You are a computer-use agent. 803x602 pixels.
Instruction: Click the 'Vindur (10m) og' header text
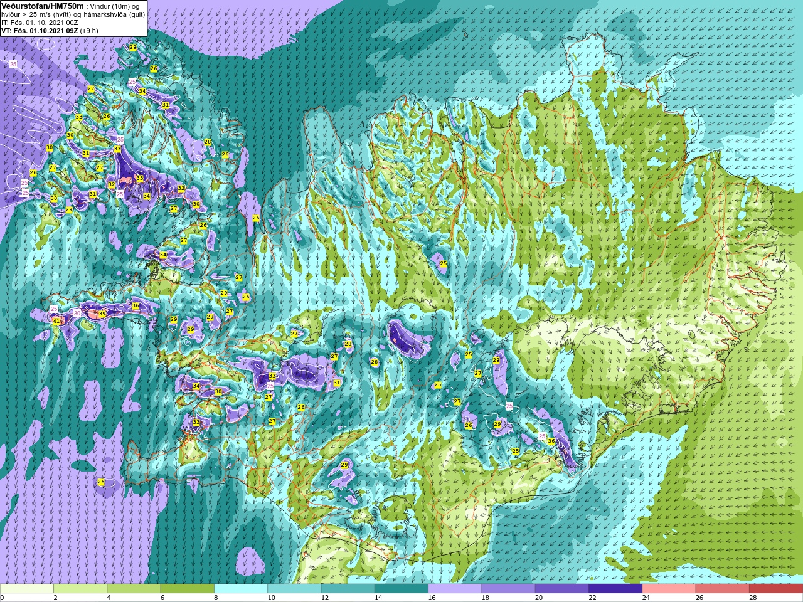(x=115, y=6)
